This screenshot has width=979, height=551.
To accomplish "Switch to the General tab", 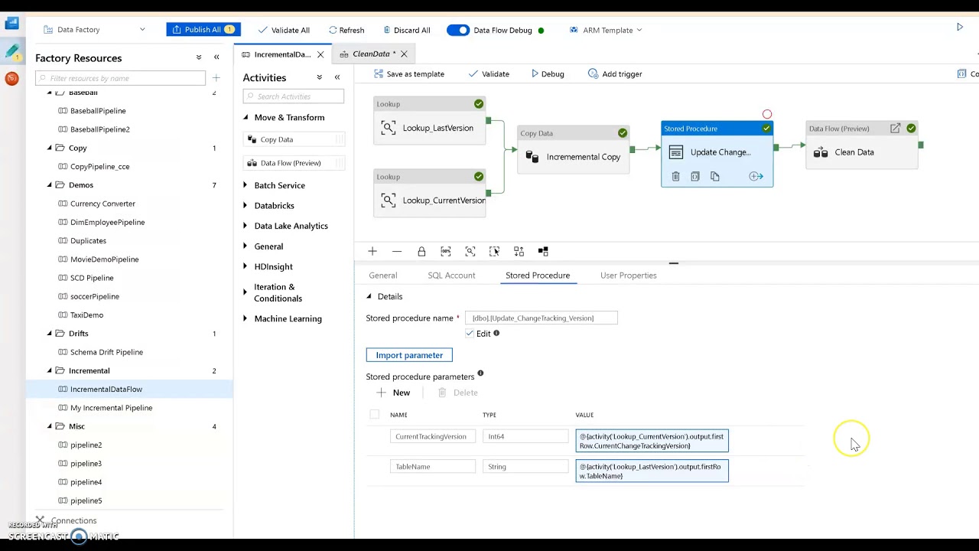I will 383,275.
